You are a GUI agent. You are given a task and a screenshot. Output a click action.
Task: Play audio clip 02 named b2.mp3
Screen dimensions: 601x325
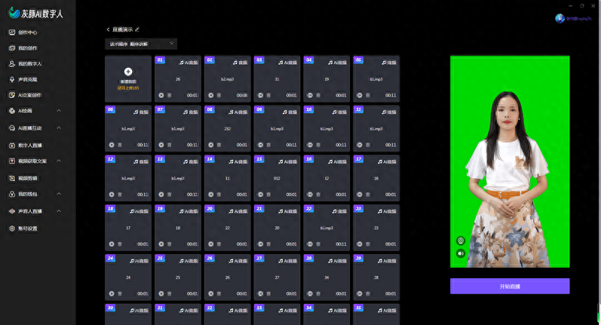click(211, 96)
